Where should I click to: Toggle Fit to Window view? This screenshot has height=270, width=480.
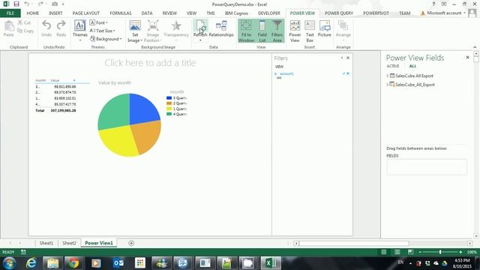coord(246,31)
